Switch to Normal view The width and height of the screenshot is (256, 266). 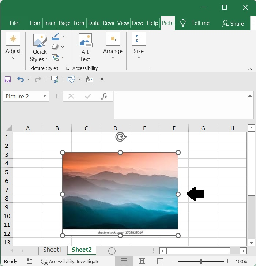click(x=124, y=261)
